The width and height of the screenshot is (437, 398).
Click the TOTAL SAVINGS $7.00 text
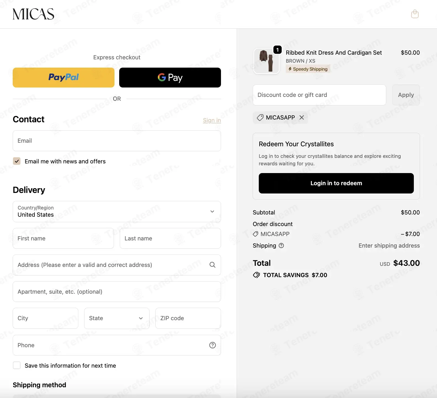click(295, 275)
